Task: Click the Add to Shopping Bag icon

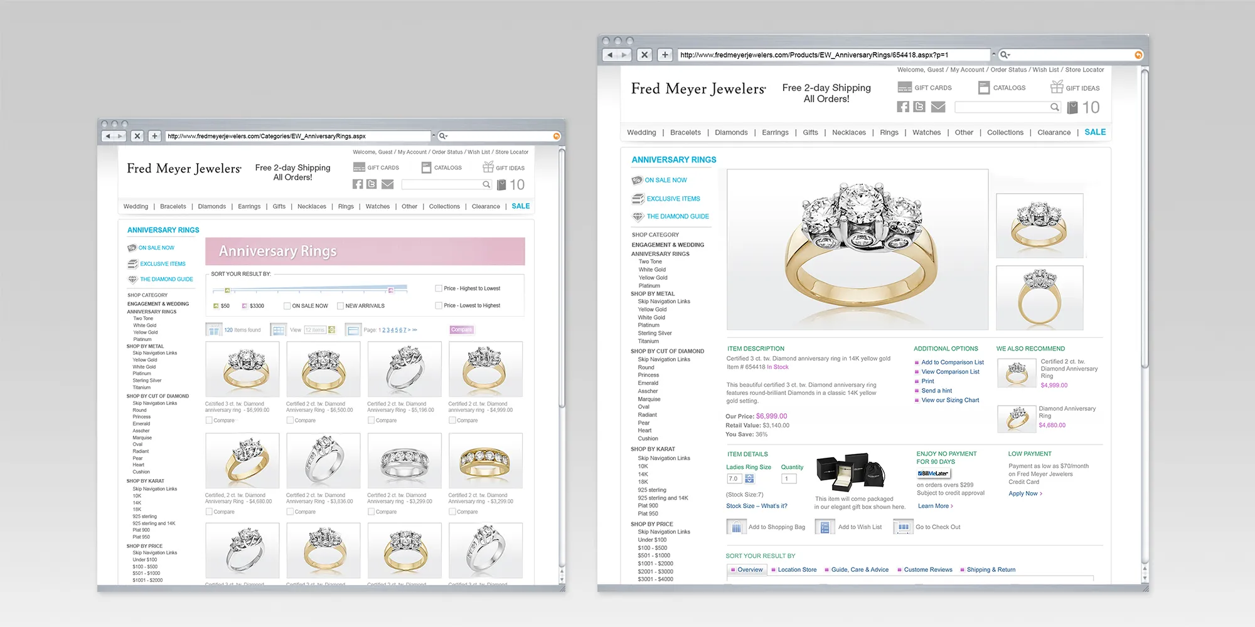Action: [736, 527]
